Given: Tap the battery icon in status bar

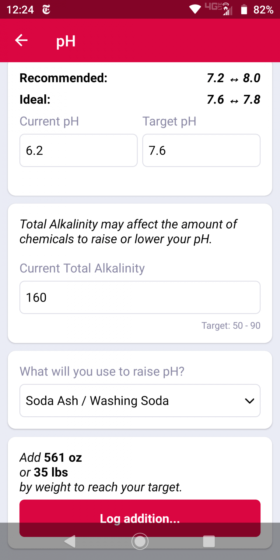Looking at the screenshot, I should 244,10.
